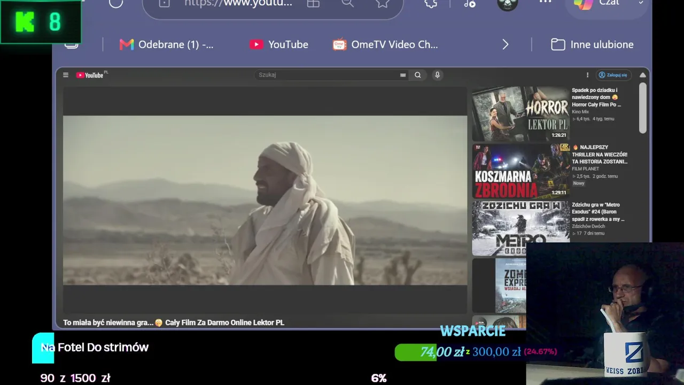Open the Zombie Express video thumbnail
This screenshot has width=684, height=385.
click(x=499, y=286)
